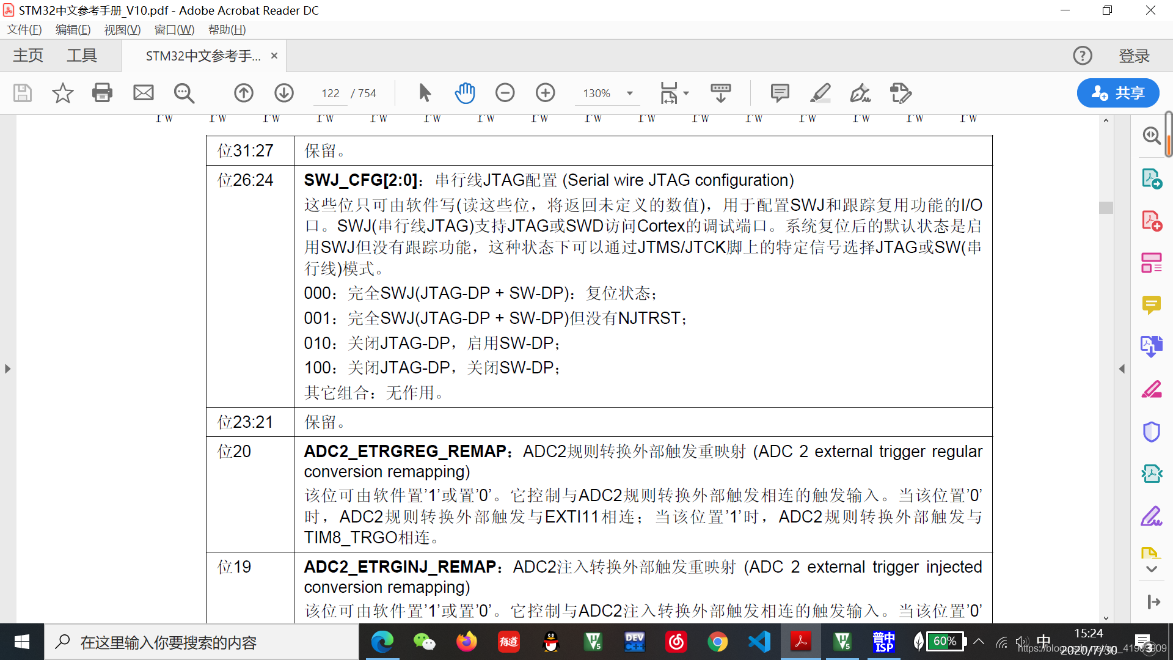Open the sign document pen tool
The height and width of the screenshot is (660, 1173).
coord(860,93)
